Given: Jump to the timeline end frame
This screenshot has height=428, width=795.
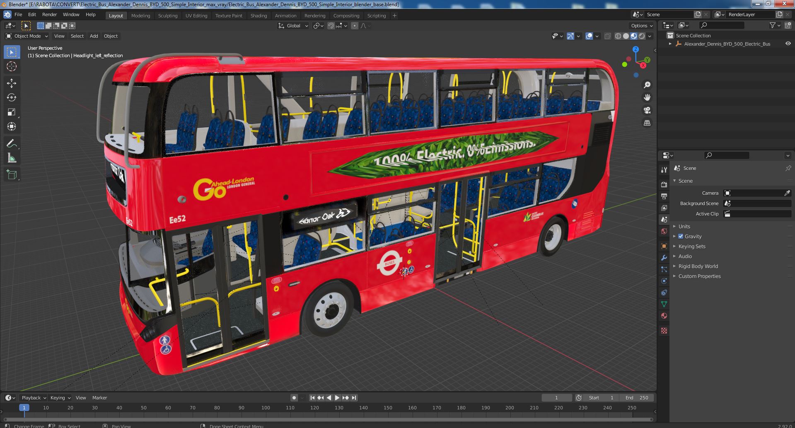Looking at the screenshot, I should (354, 398).
